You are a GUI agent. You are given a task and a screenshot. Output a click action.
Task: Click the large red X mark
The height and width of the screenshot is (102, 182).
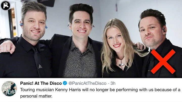tap(163, 62)
